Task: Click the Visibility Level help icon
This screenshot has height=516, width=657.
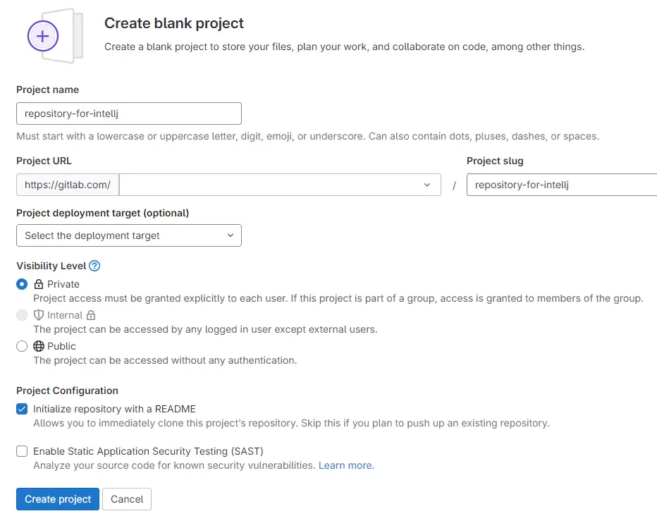Action: point(95,266)
